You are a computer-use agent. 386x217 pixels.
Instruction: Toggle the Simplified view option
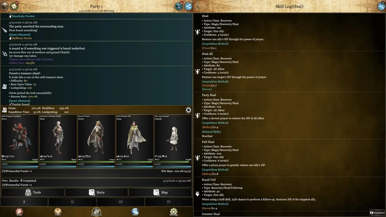tap(377, 213)
